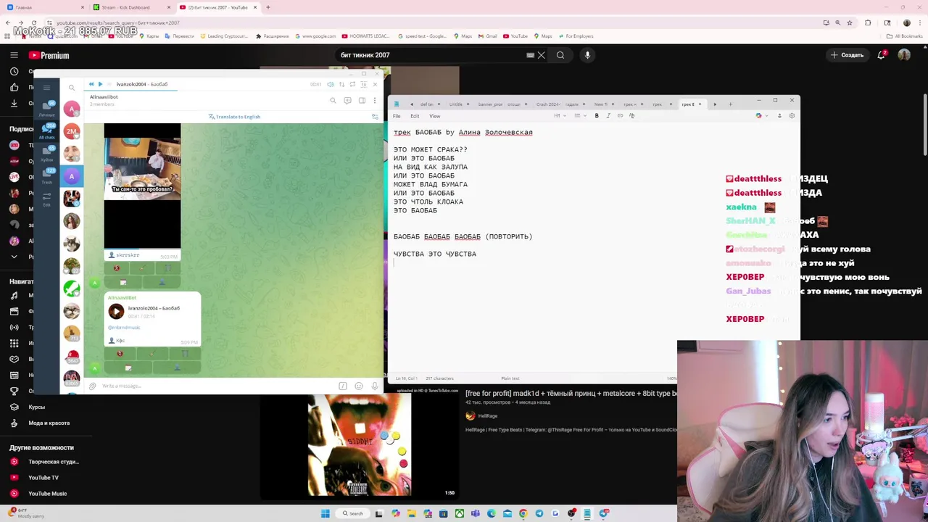Screen dimensions: 928x522
Task: Open translation settings icon
Action: 375,117
